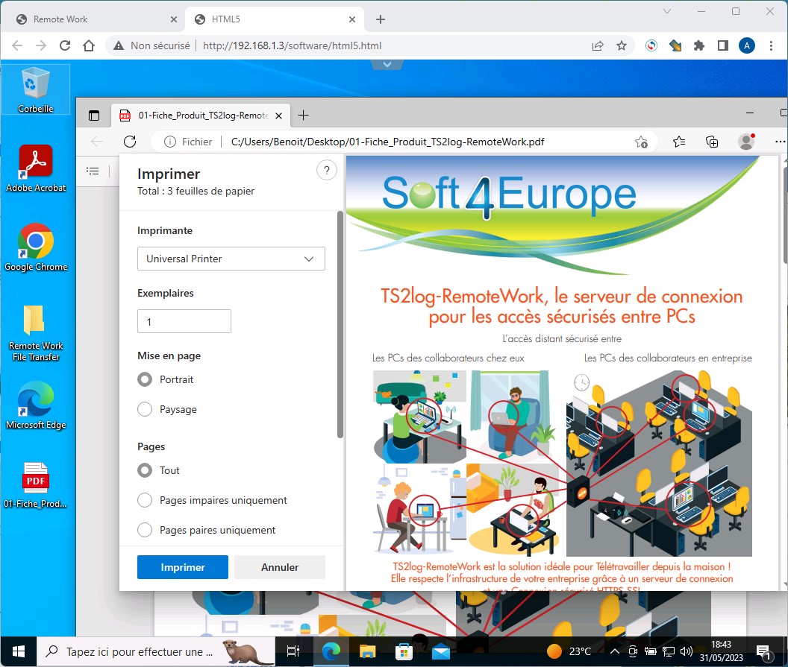Toggle Chrome side panel
This screenshot has width=788, height=667.
(x=723, y=46)
